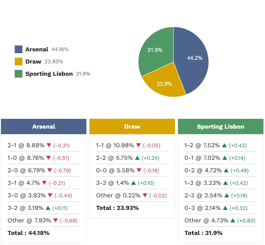Image resolution: width=265 pixels, height=245 pixels.
Task: Click the red arrow beside 1-1 draw score
Action: (x=138, y=145)
